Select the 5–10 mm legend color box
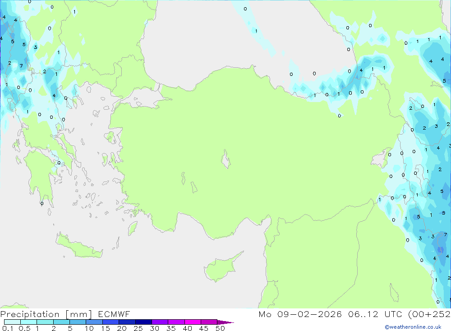 click(78, 322)
